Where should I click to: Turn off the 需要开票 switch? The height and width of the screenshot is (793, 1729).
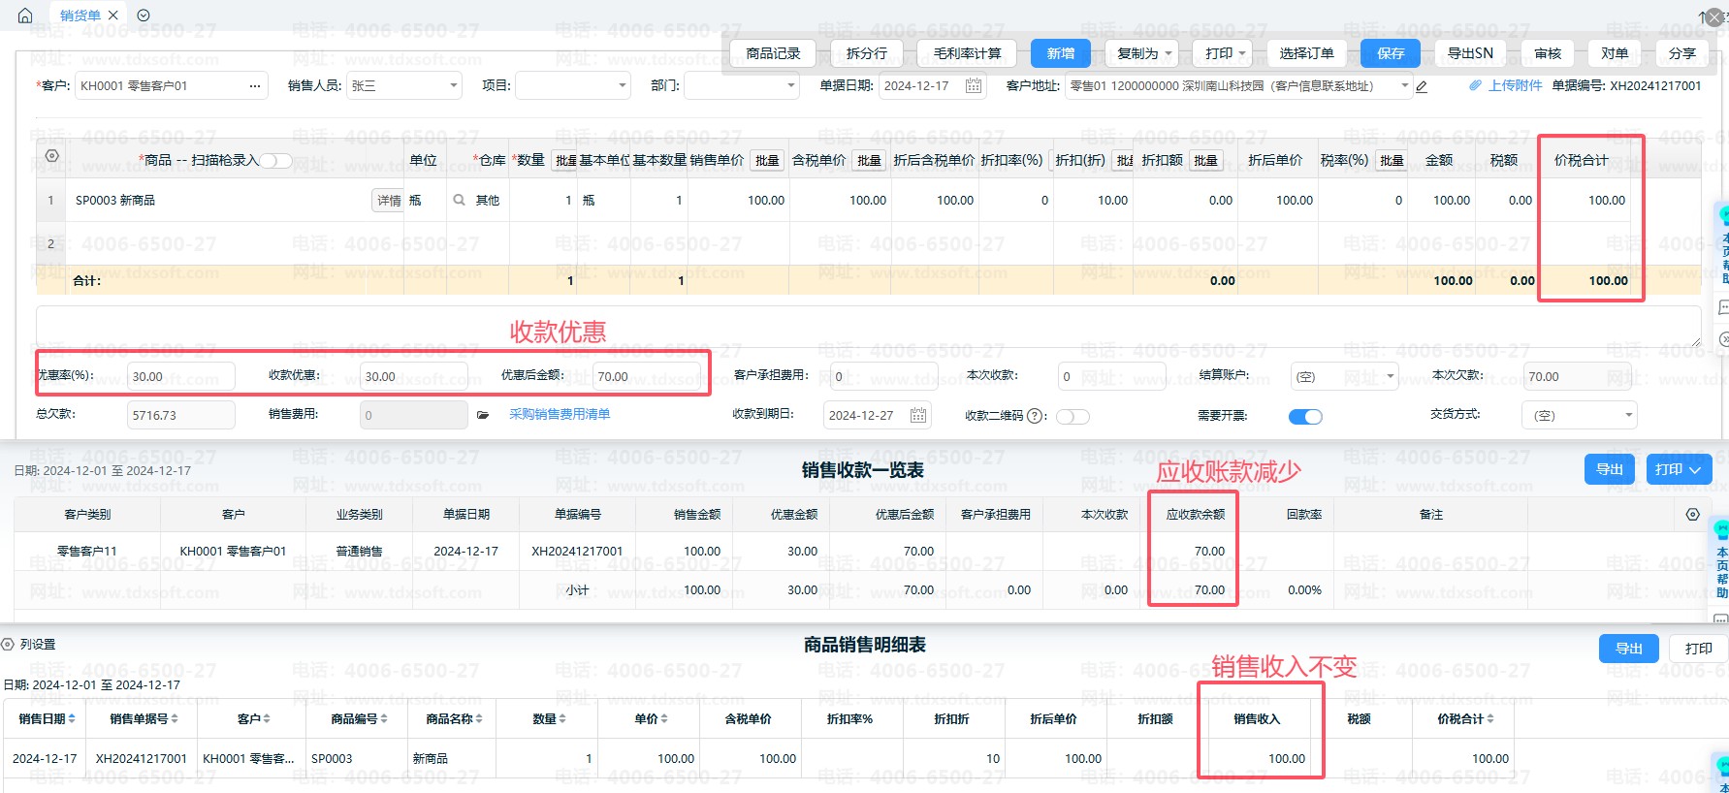pyautogui.click(x=1304, y=417)
